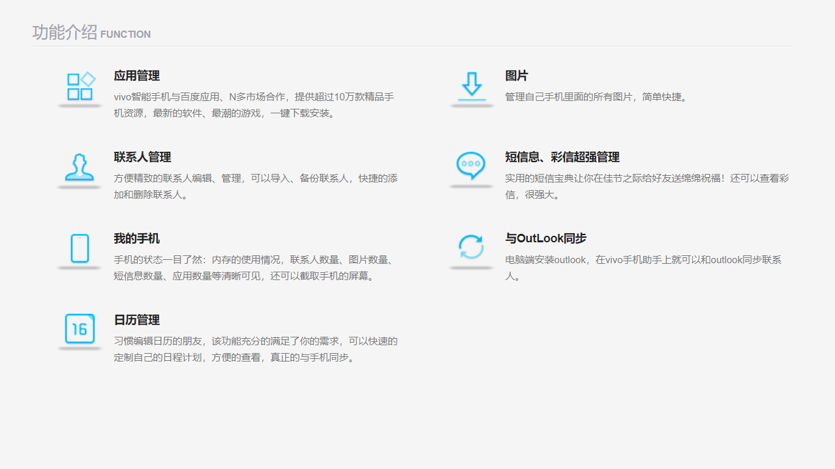Click the horizontal divider line under FUNCTION

(411, 46)
